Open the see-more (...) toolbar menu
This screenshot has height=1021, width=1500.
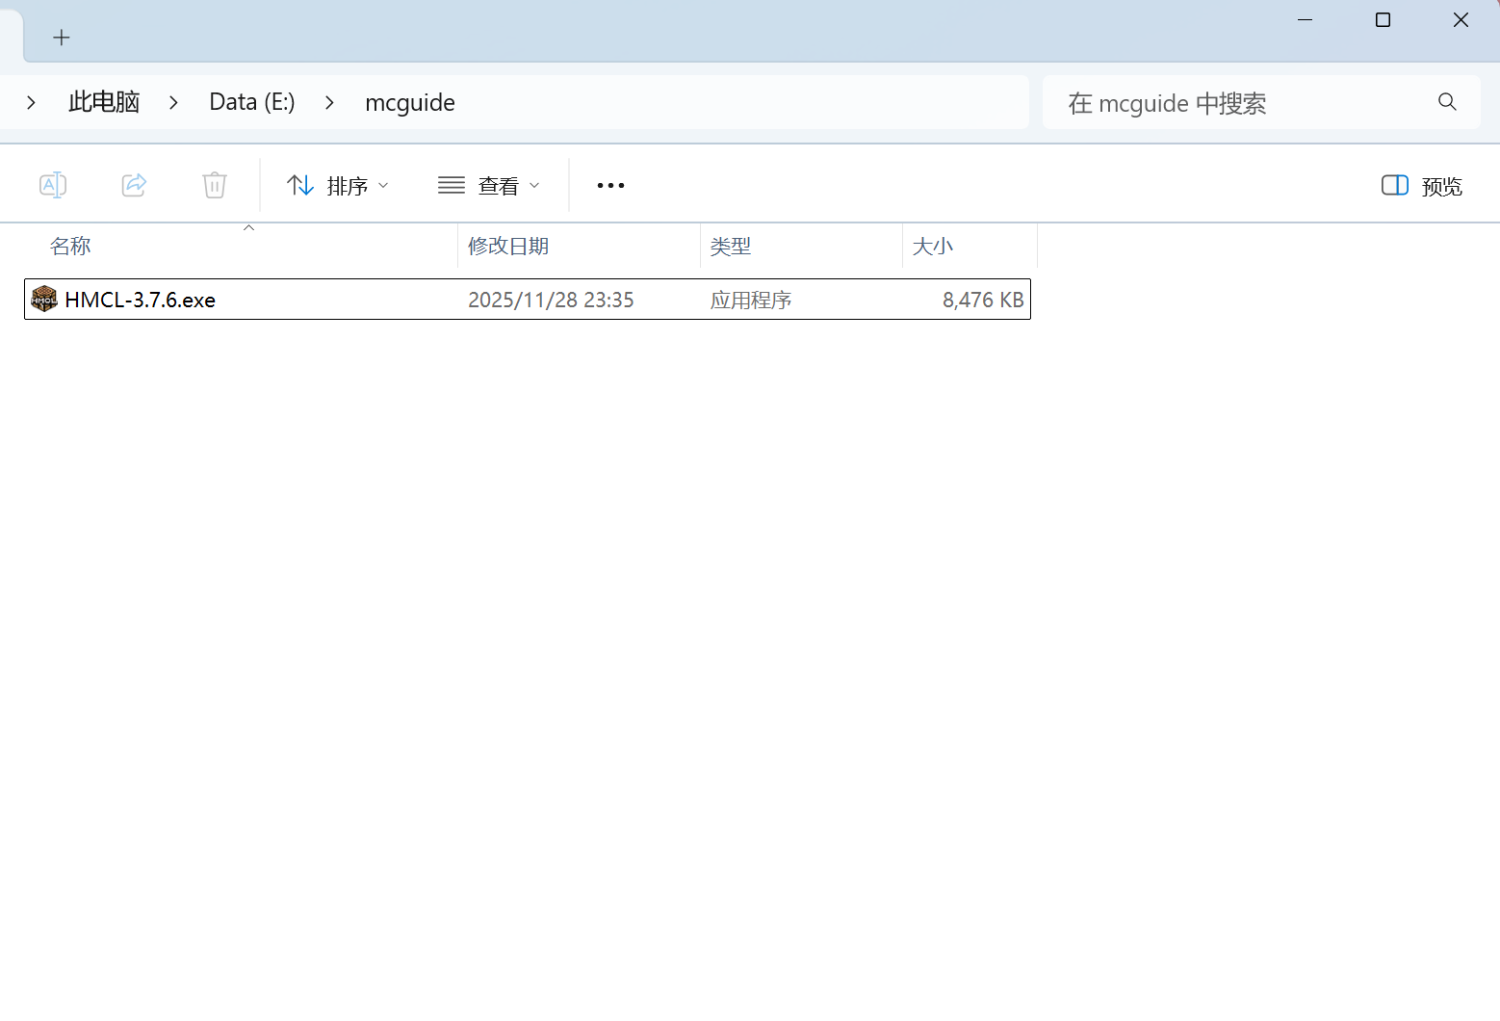(609, 185)
